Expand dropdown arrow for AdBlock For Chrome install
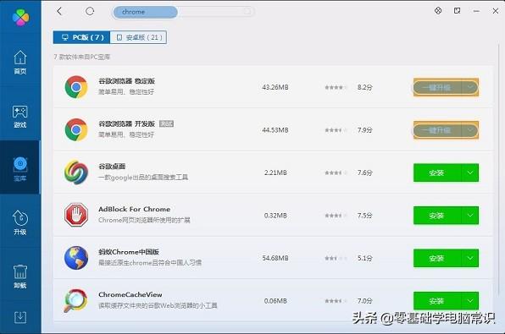Screen dimensions: 505x334 [470, 216]
